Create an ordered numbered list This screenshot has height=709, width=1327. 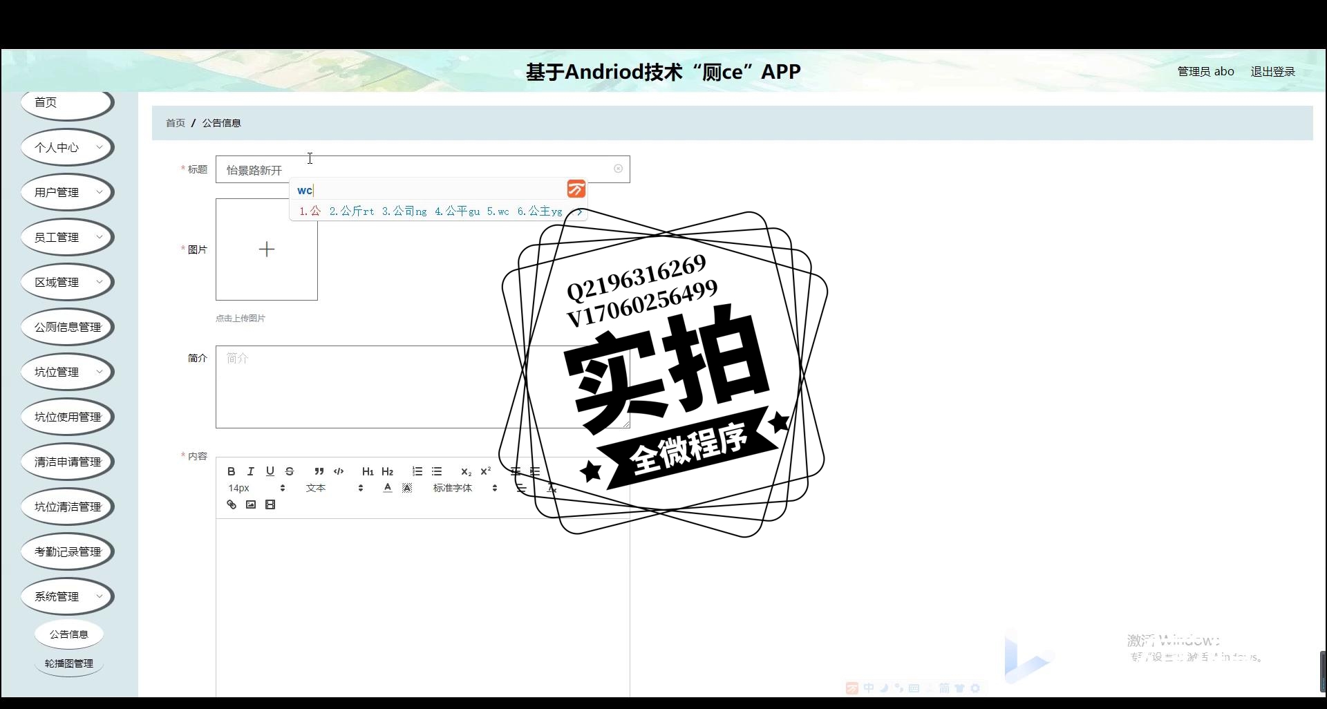pos(417,471)
